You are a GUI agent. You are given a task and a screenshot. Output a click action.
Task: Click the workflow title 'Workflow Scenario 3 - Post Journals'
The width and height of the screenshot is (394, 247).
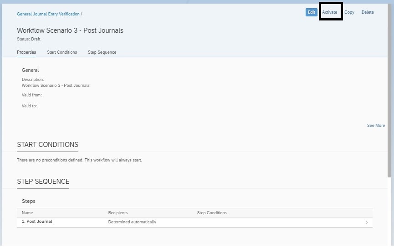pyautogui.click(x=70, y=30)
